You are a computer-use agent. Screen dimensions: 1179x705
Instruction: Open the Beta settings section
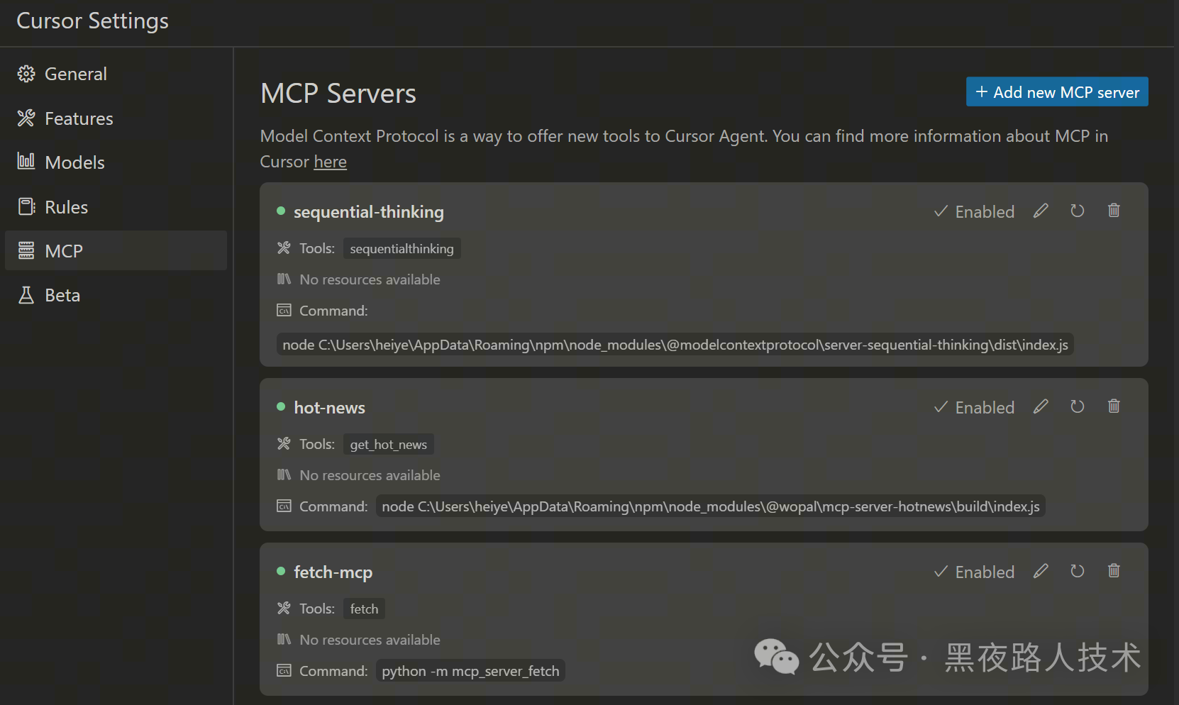tap(116, 295)
